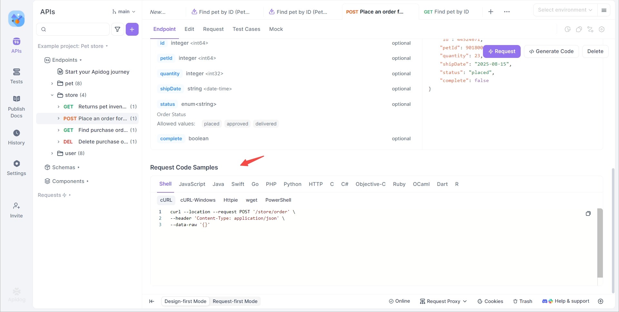Open the main branch dropdown

click(x=124, y=12)
